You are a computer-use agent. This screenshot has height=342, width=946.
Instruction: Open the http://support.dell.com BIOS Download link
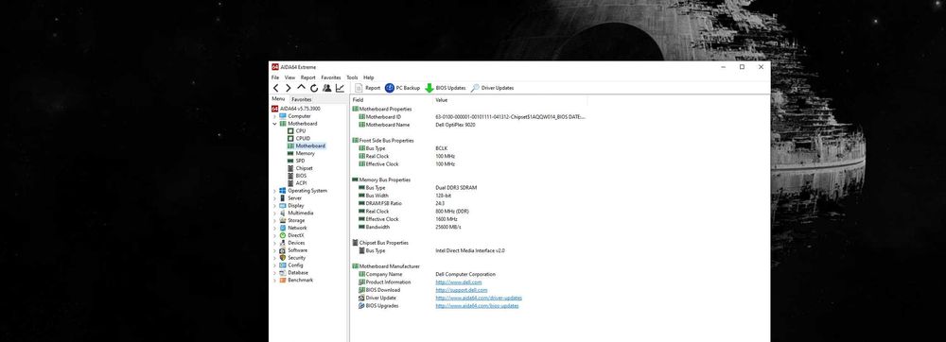(461, 290)
